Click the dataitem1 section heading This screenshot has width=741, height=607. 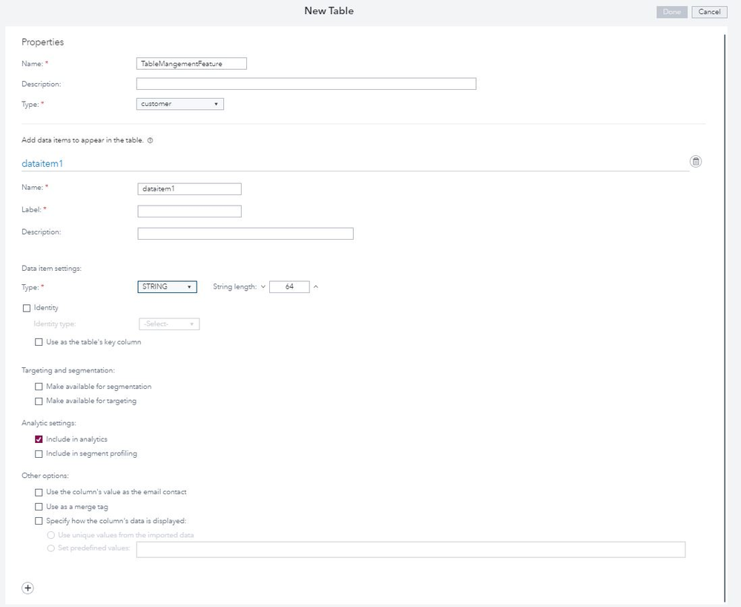click(x=42, y=163)
